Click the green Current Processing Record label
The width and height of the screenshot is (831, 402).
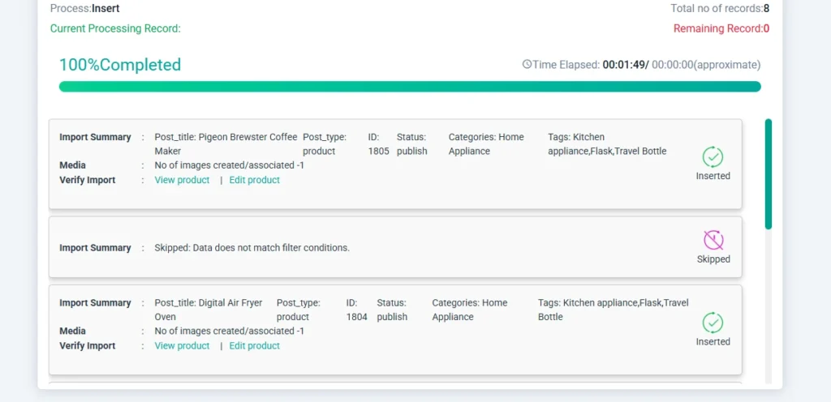115,28
